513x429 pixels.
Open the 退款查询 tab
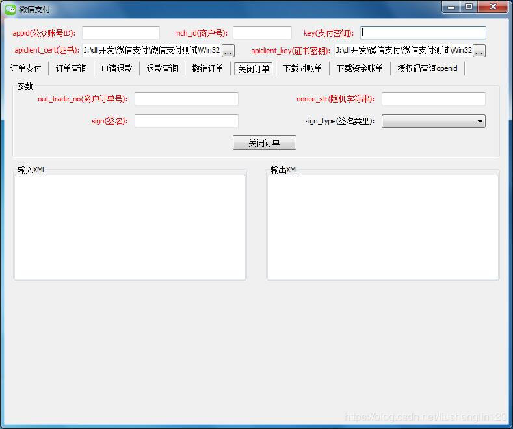pos(163,68)
